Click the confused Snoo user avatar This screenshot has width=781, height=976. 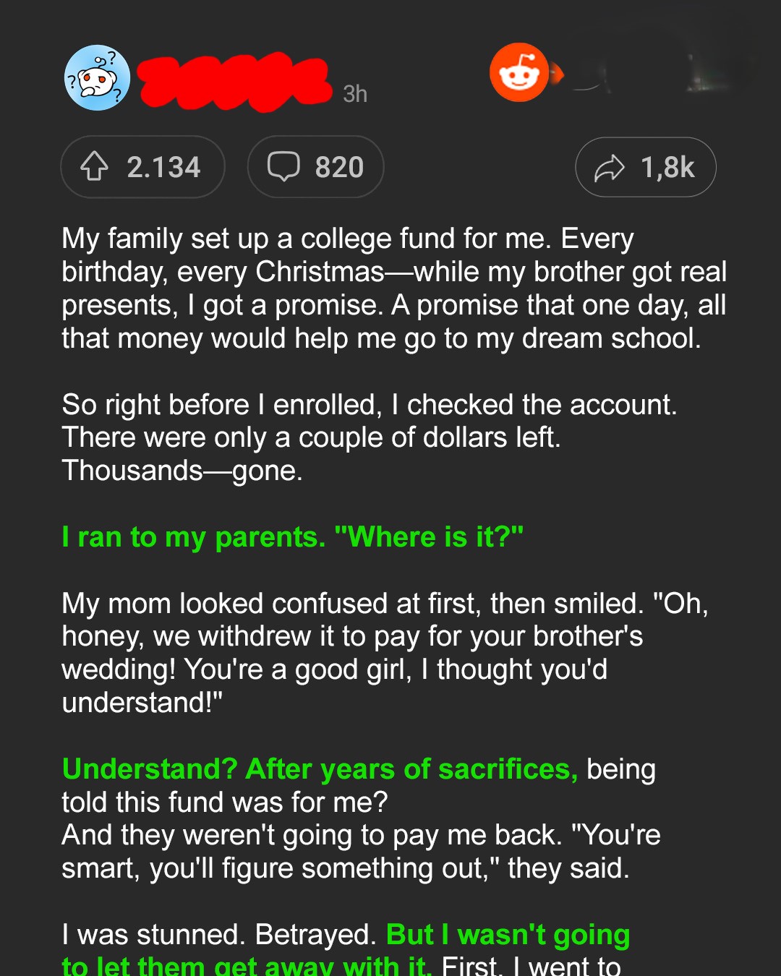(x=97, y=78)
